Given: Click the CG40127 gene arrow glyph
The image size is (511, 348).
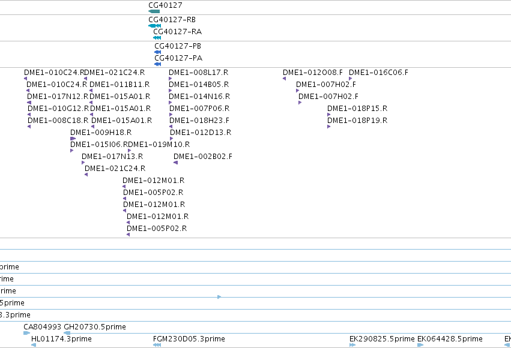Looking at the screenshot, I should tap(154, 11).
